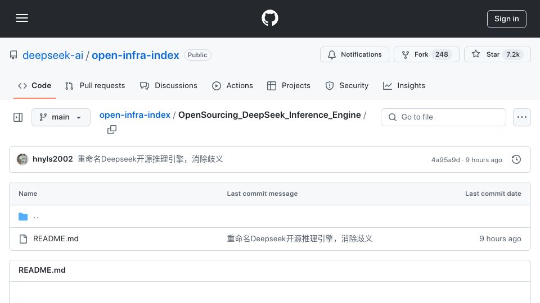Expand the file tree side panel
This screenshot has width=540, height=303.
point(18,117)
